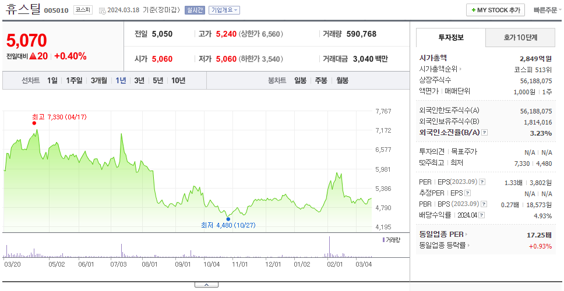Image resolution: width=564 pixels, height=291 pixels.
Task: Click the +0.40% change rate
Action: (x=70, y=56)
